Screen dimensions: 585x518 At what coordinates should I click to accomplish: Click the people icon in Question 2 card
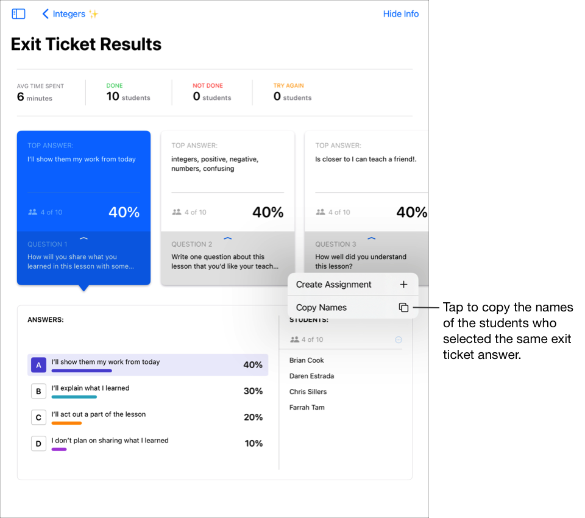[177, 212]
